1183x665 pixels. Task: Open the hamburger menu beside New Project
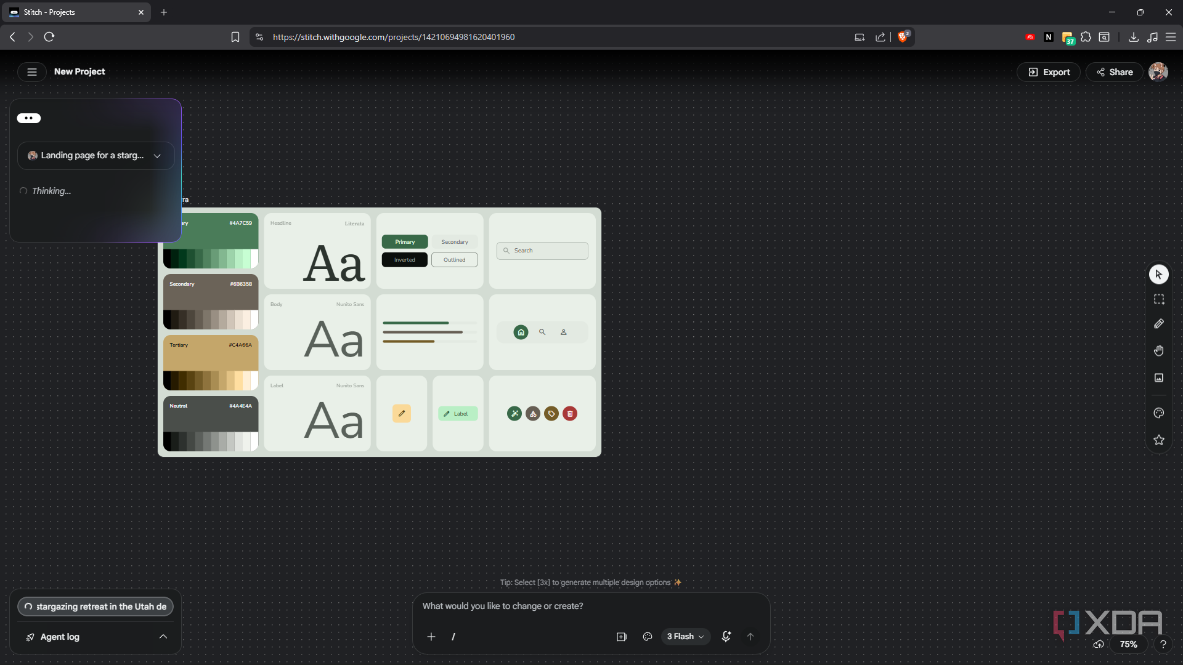coord(32,72)
